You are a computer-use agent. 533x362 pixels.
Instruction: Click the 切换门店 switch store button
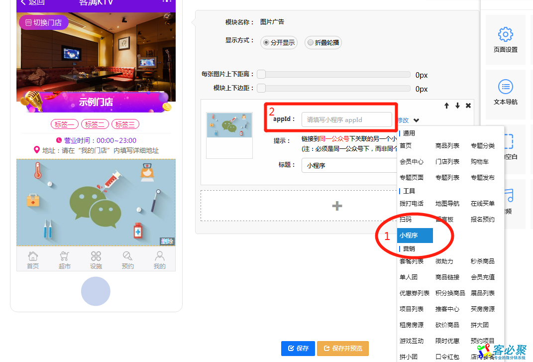click(44, 22)
